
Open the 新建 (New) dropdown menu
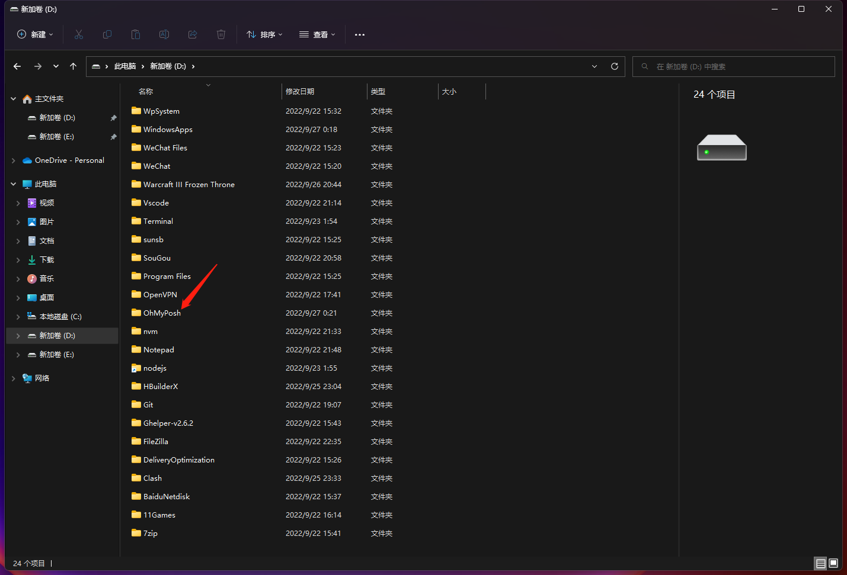pos(36,34)
